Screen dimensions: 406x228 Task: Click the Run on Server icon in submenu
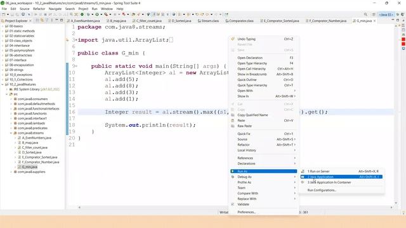[x=303, y=172]
